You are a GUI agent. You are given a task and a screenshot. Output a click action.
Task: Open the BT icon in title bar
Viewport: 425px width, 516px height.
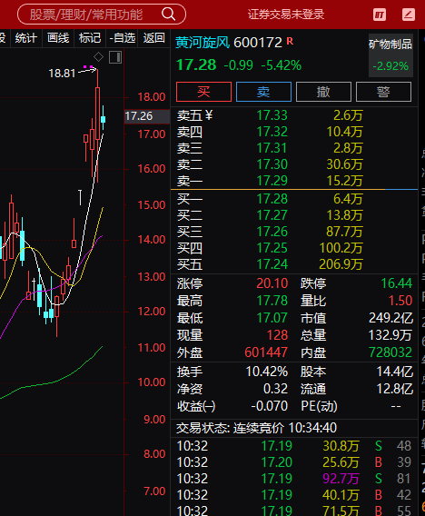point(380,15)
